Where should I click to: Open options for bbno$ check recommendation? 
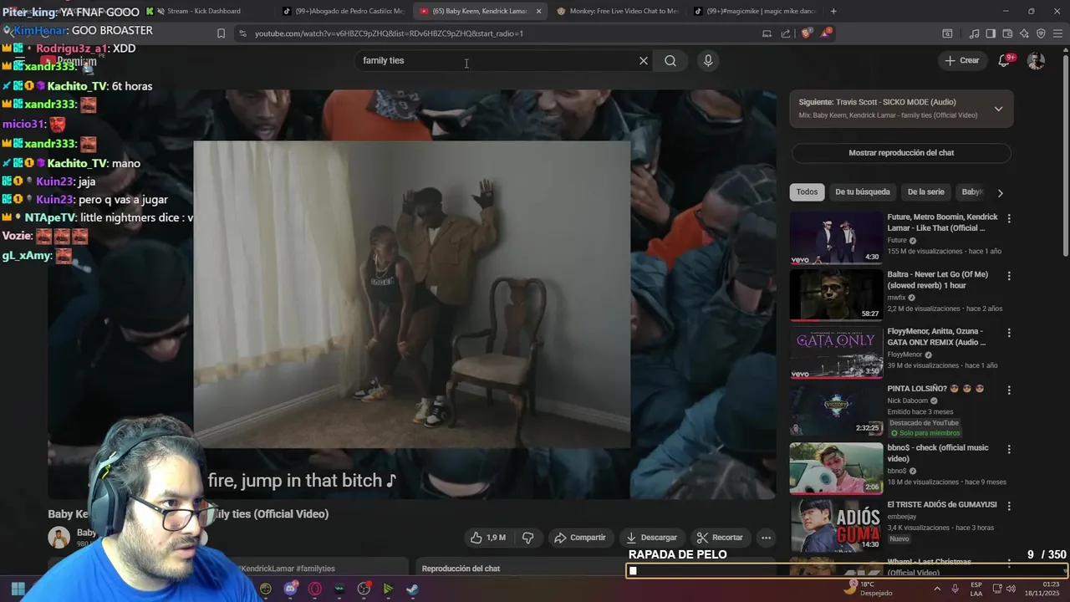(x=1009, y=449)
